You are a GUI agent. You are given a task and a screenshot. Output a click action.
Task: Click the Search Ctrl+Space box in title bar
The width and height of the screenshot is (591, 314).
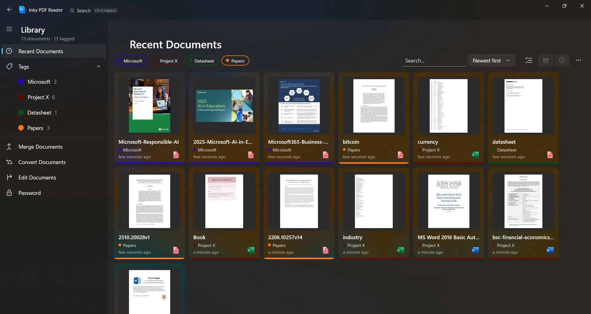94,10
